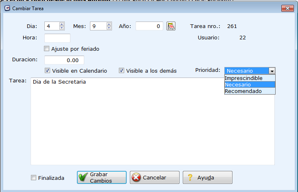Increase the Mes value with up arrow
The height and width of the screenshot is (192, 298).
coord(109,24)
